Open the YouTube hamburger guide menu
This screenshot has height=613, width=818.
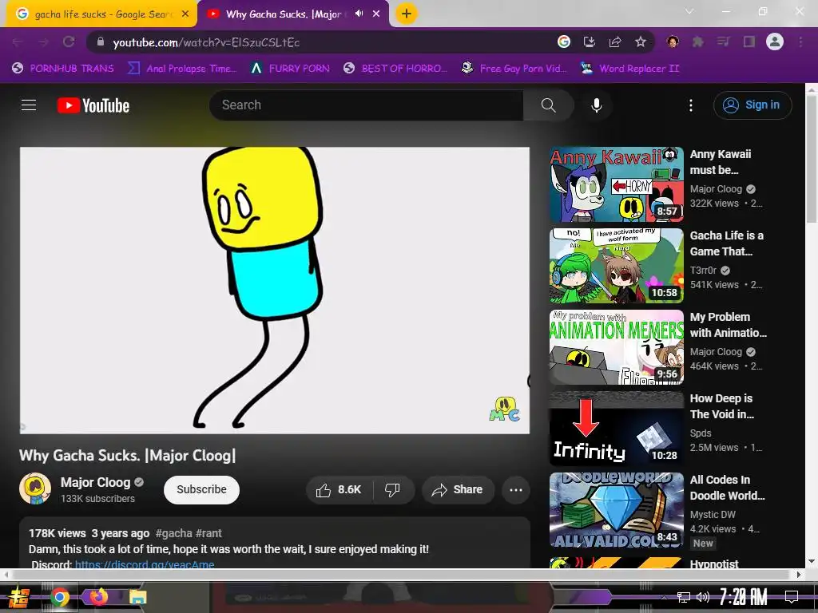pos(29,105)
